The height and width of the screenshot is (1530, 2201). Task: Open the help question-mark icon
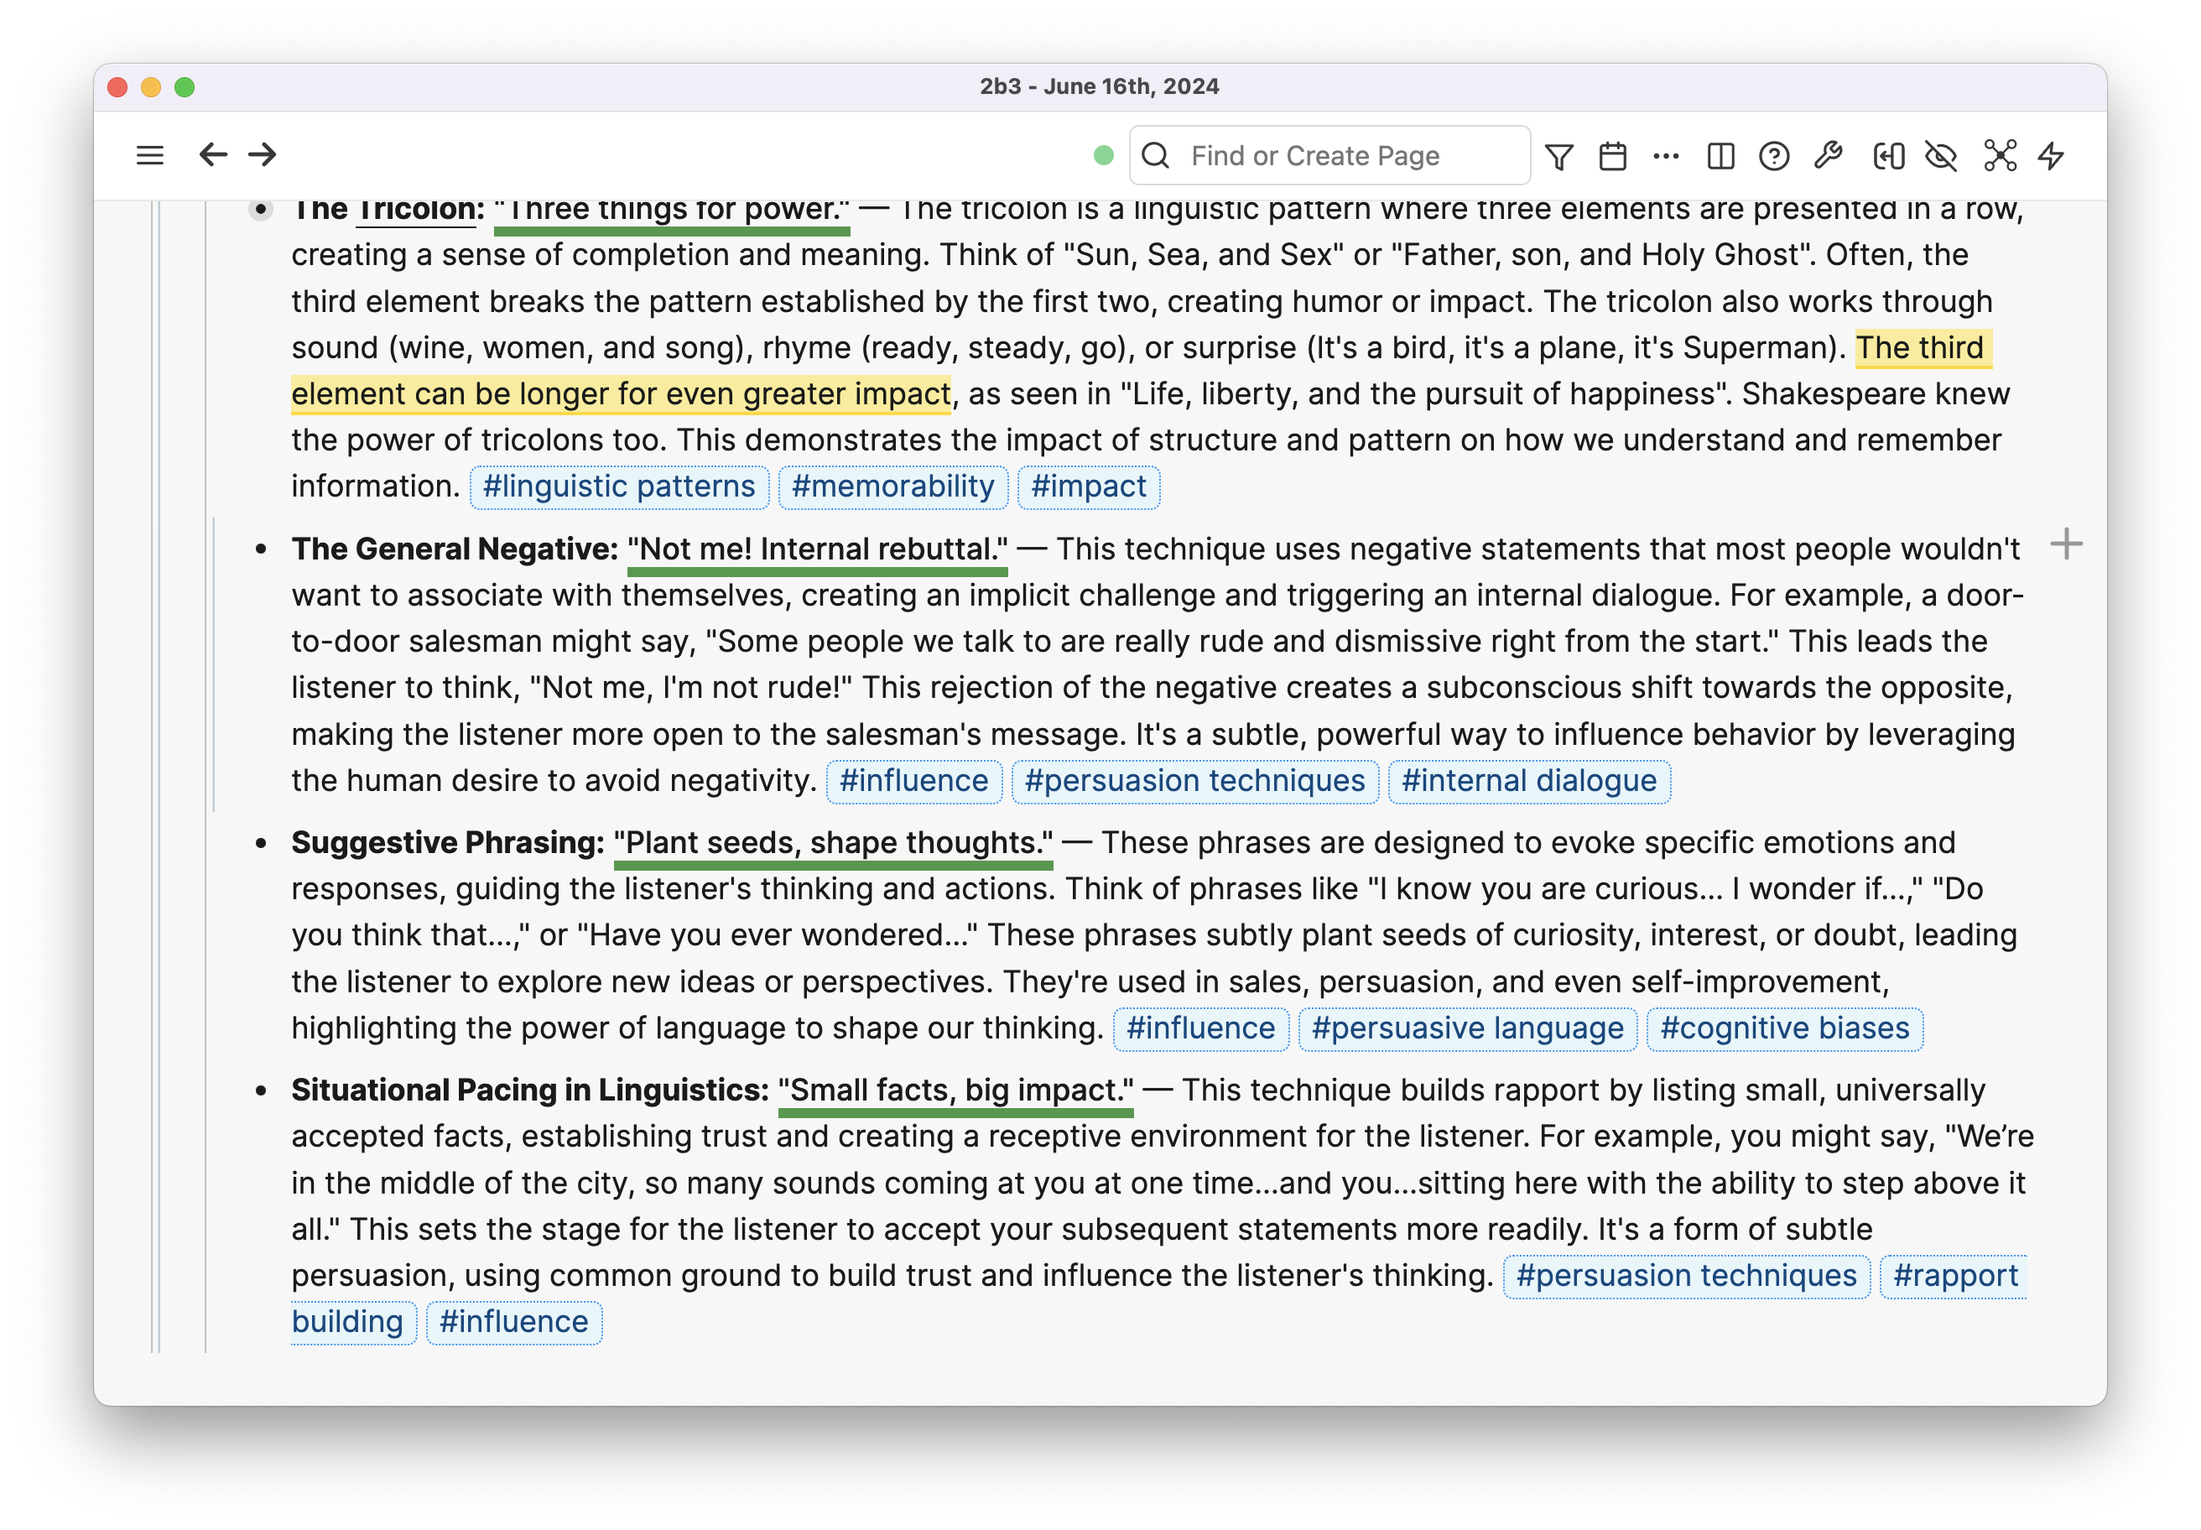point(1773,154)
